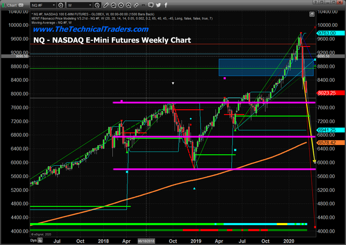Select the Moving Average - NQ #F study label
Viewport: 346px width, 245px height.
point(51,23)
